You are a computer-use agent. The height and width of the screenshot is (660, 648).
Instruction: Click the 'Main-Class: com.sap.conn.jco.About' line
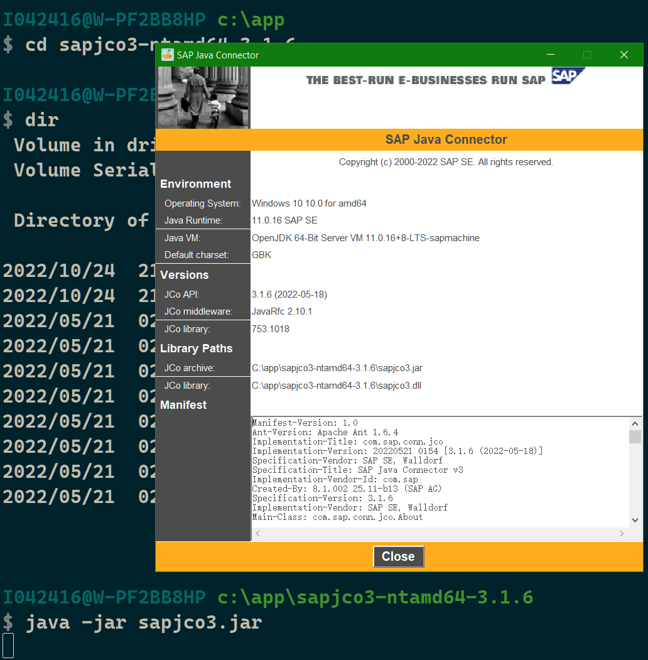(337, 517)
